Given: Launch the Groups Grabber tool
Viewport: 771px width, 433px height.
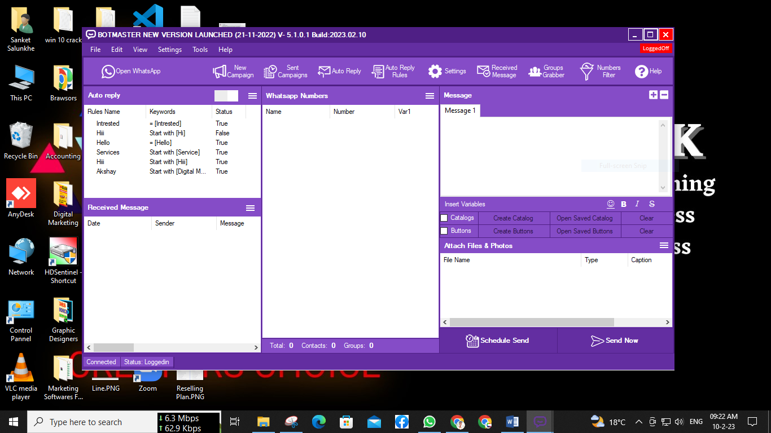Looking at the screenshot, I should 546,71.
